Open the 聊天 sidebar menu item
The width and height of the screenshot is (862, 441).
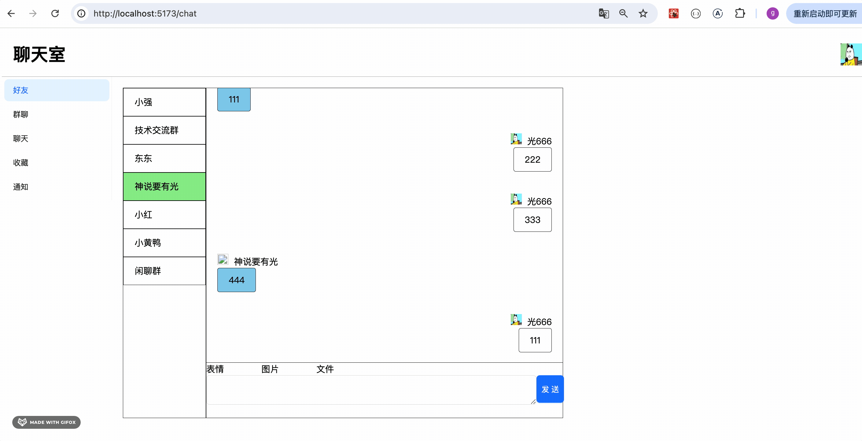tap(21, 139)
